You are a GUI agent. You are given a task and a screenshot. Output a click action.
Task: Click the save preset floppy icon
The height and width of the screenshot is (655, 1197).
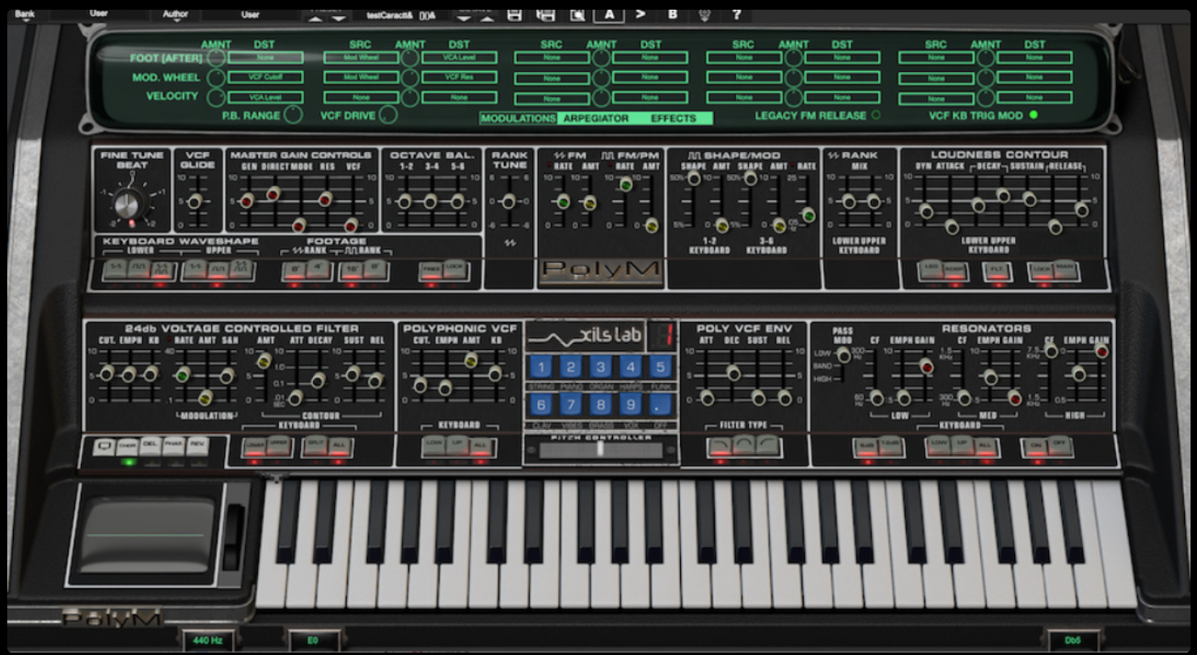(514, 14)
